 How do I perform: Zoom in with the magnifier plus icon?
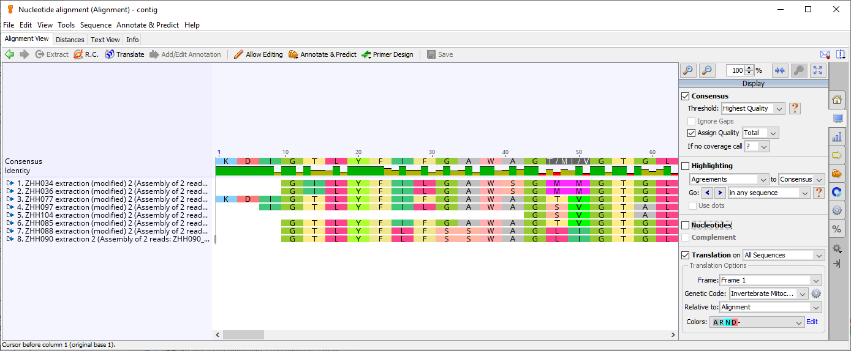688,70
